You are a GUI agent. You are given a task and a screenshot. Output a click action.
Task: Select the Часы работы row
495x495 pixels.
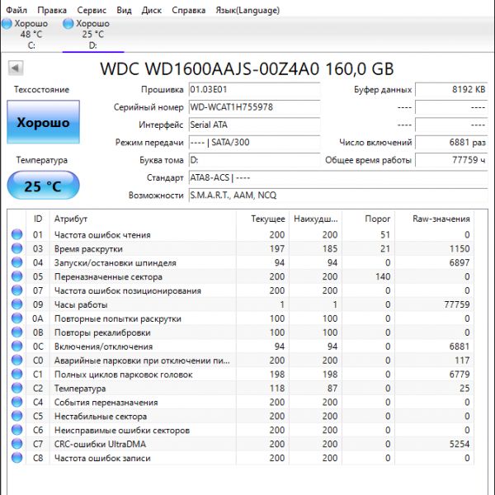tap(241, 304)
